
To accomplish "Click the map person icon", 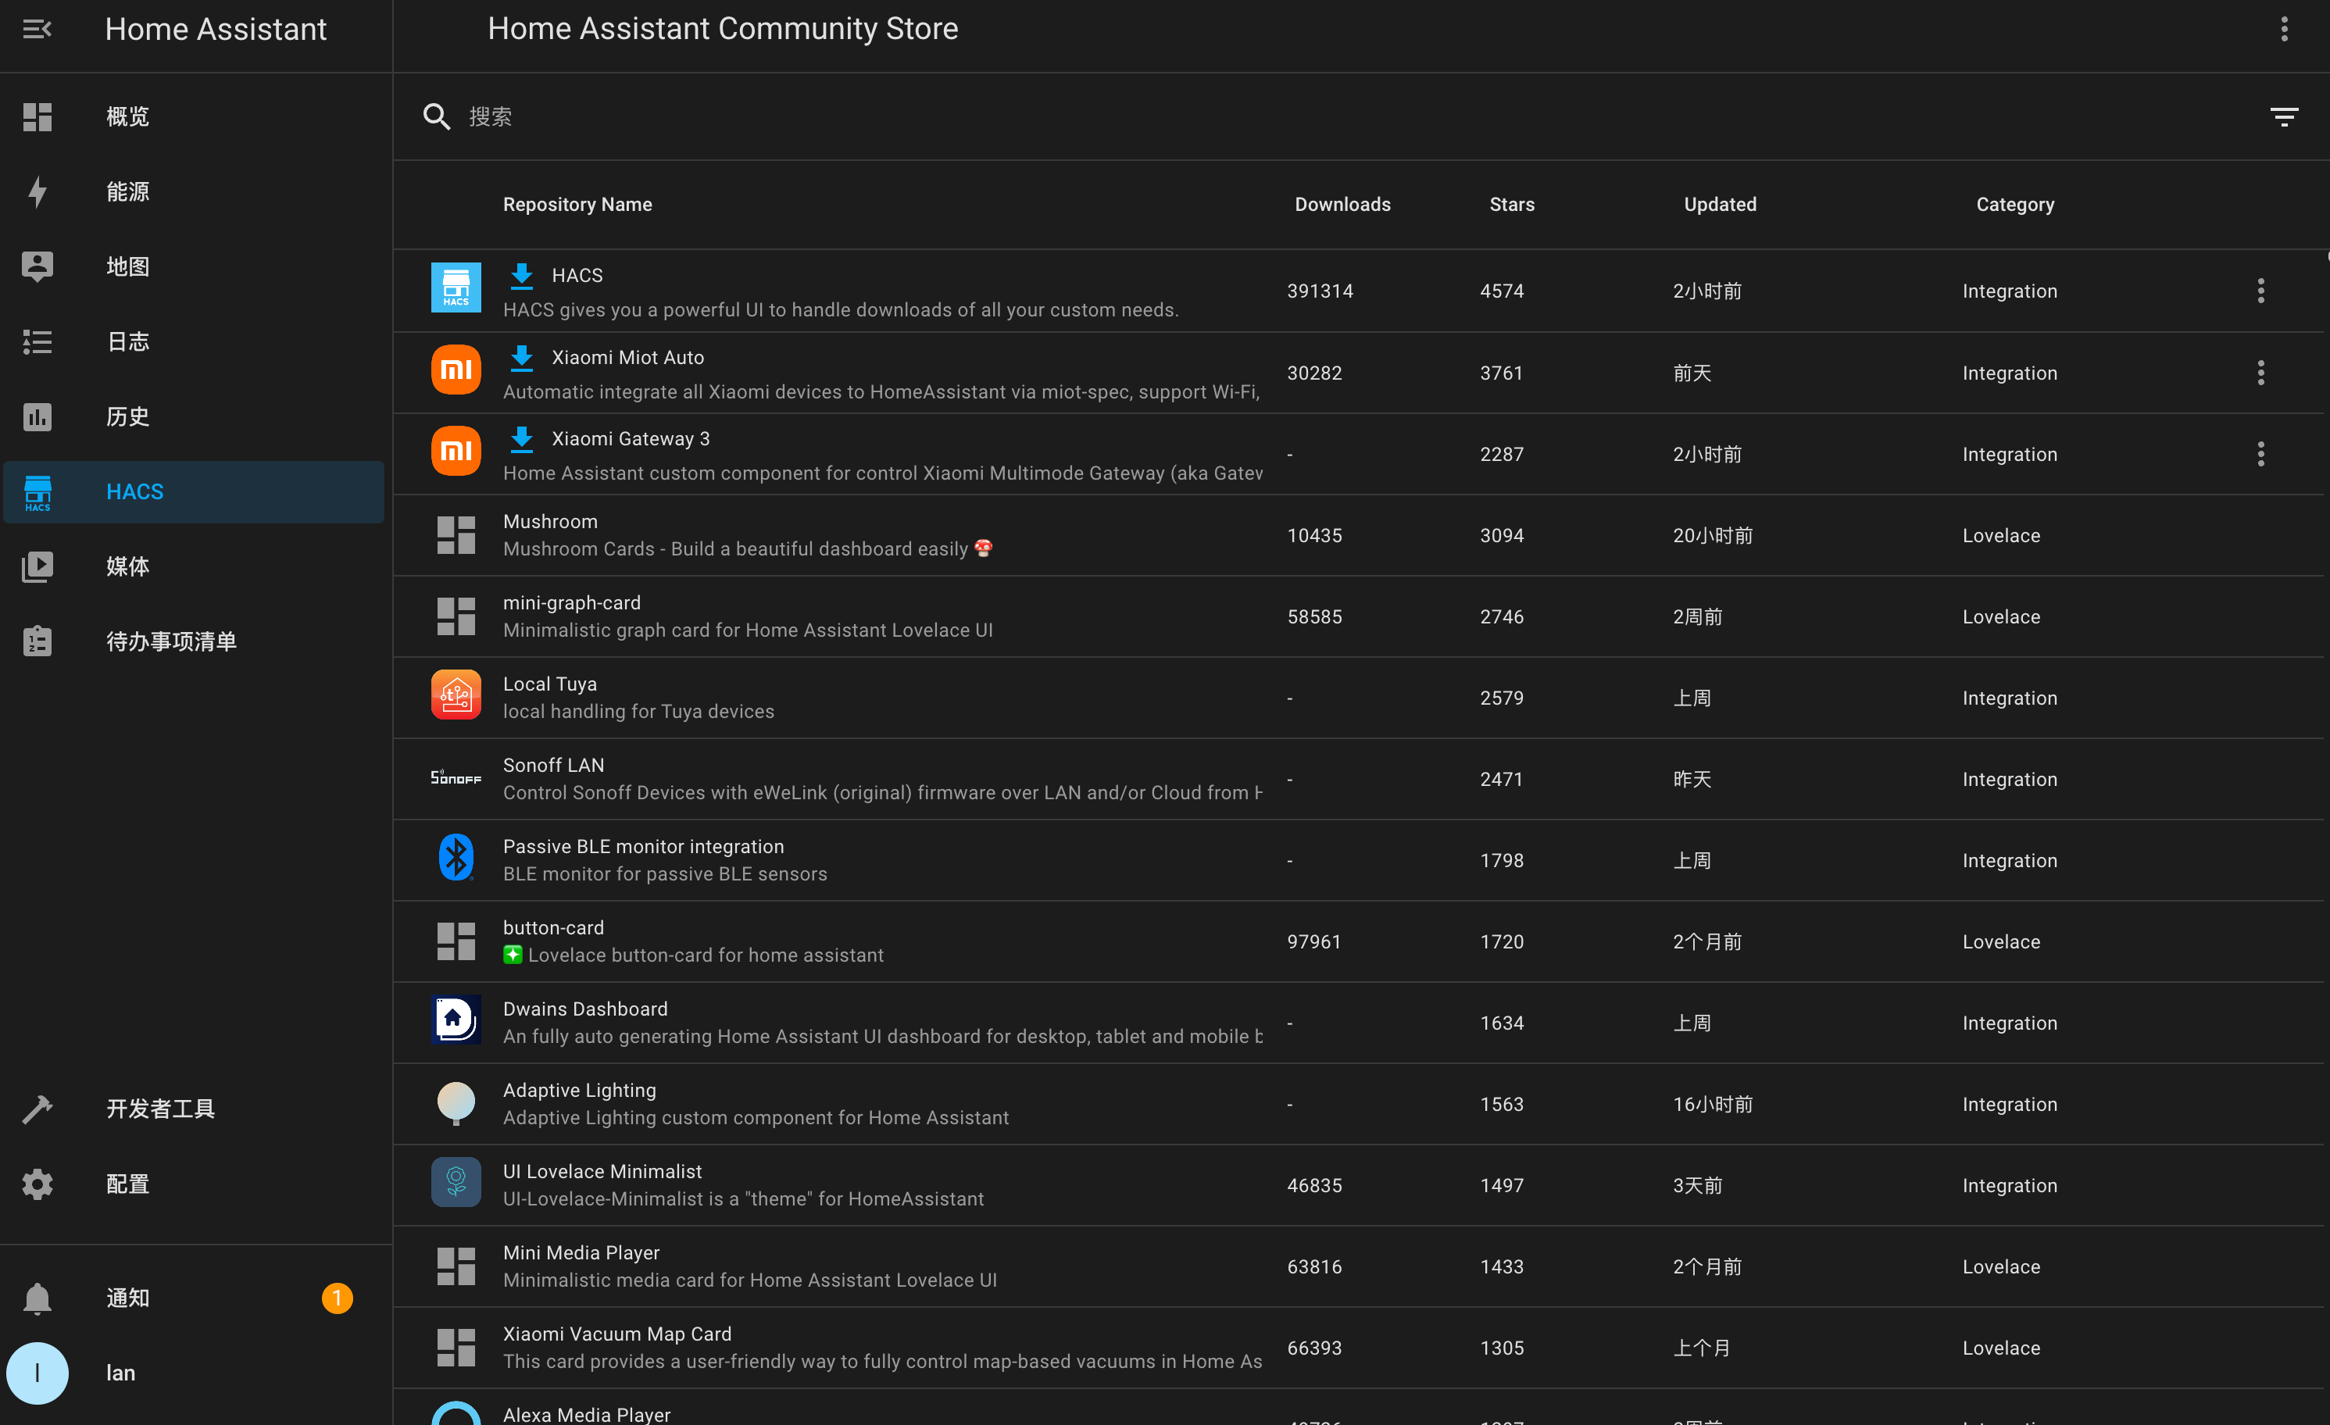I will coord(37,266).
